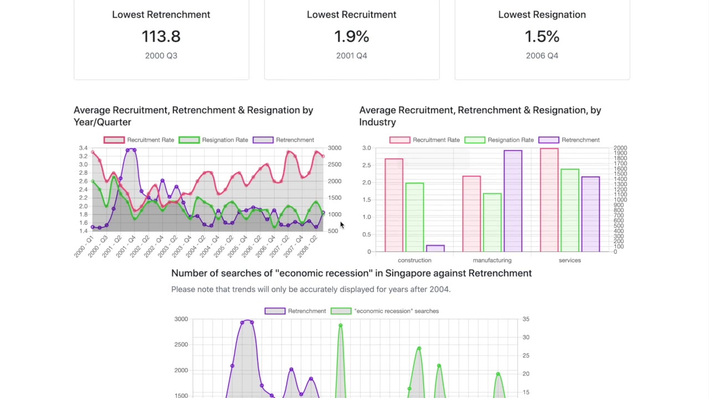Click services' green Resignation Rate bar
709x398 pixels.
(x=570, y=211)
